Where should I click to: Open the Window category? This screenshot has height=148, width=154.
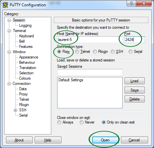19,52
